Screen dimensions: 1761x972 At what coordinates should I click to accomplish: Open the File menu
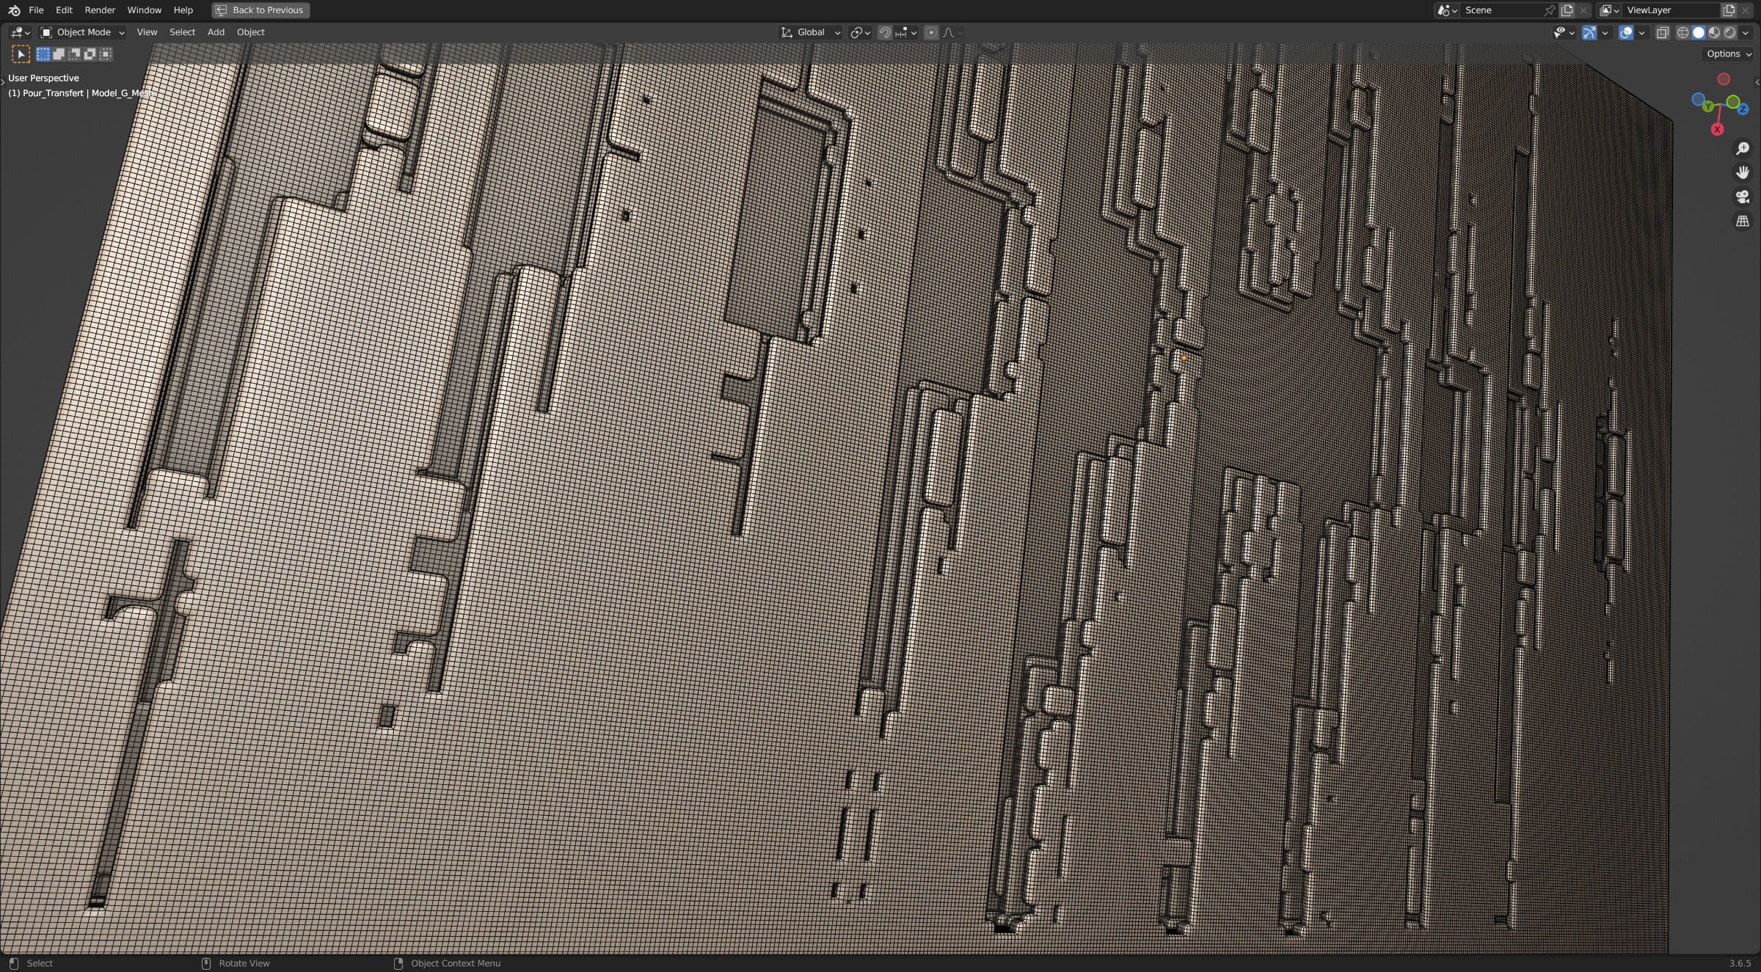click(36, 10)
